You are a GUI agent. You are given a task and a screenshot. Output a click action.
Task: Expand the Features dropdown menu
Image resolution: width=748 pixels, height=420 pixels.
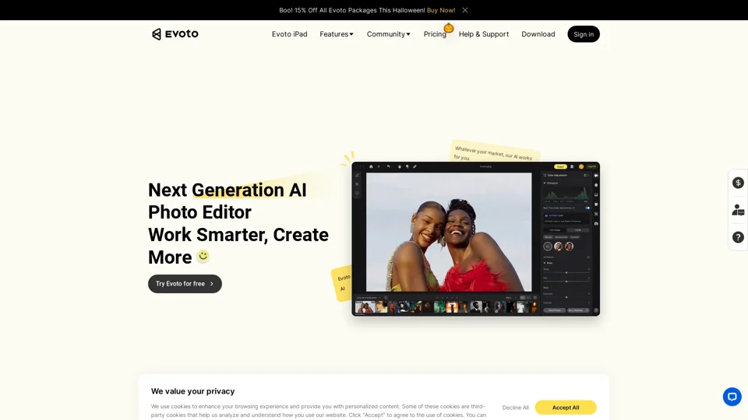click(x=337, y=34)
